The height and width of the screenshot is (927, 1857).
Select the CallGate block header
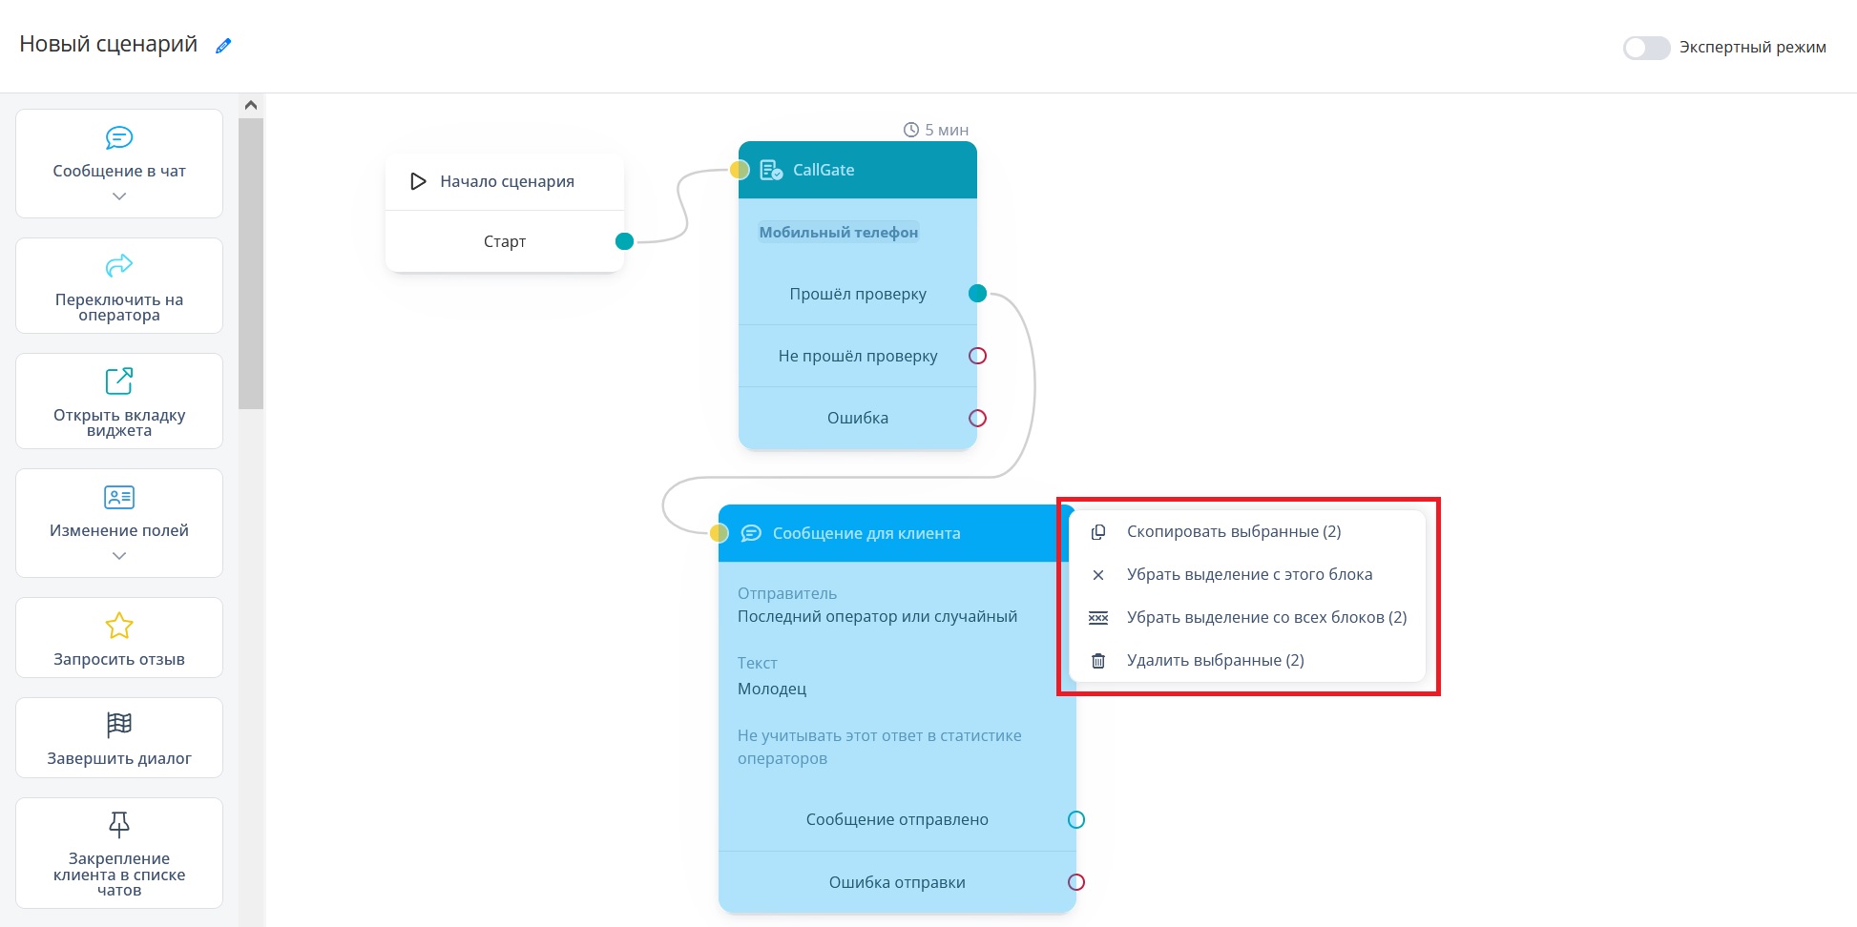[x=858, y=170]
